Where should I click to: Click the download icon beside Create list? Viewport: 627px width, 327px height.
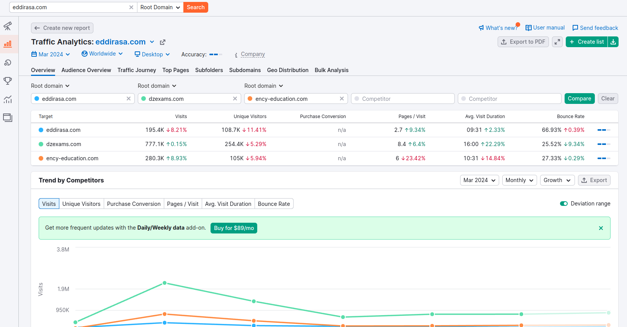tap(613, 42)
